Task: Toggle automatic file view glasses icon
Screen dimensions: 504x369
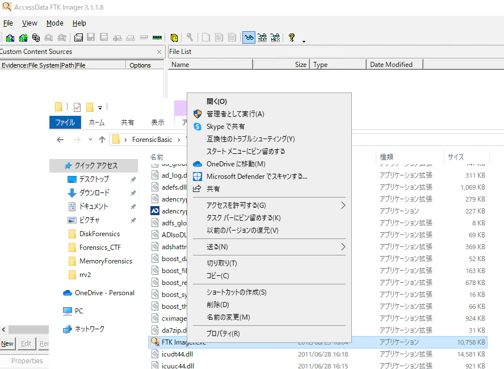Action: coord(249,37)
